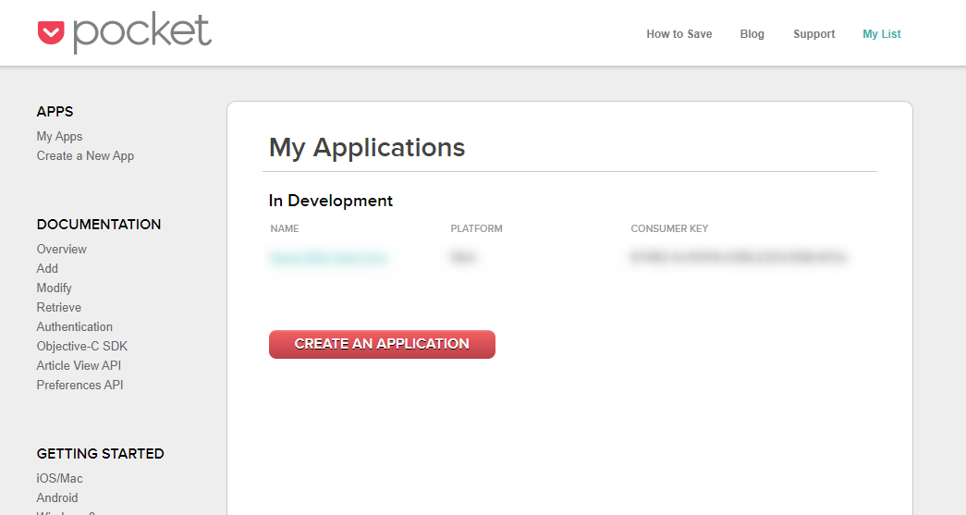Click the blurred consumer key value
Image resolution: width=966 pixels, height=515 pixels.
738,258
